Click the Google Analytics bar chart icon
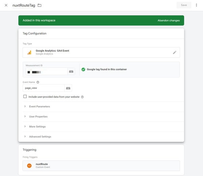The image size is (203, 176). (x=29, y=52)
